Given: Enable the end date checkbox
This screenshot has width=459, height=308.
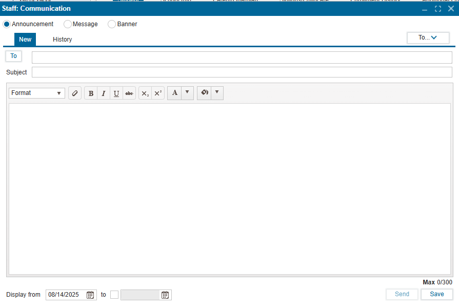Looking at the screenshot, I should coord(114,295).
